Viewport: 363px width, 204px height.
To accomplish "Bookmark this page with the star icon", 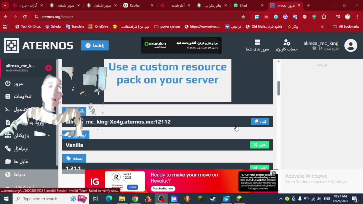I will [x=243, y=17].
